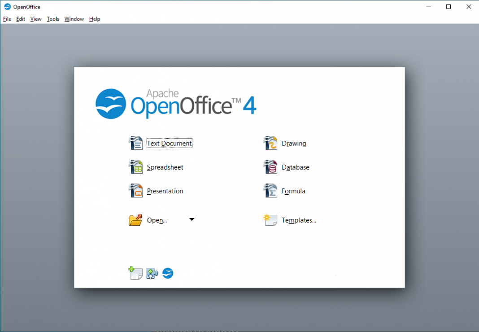
Task: Create a new Formula document
Action: tap(293, 191)
